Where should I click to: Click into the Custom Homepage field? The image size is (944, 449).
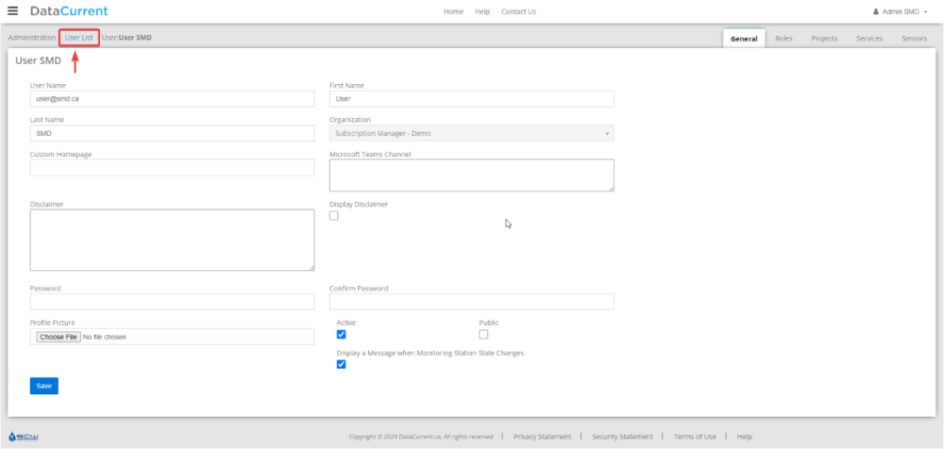172,168
